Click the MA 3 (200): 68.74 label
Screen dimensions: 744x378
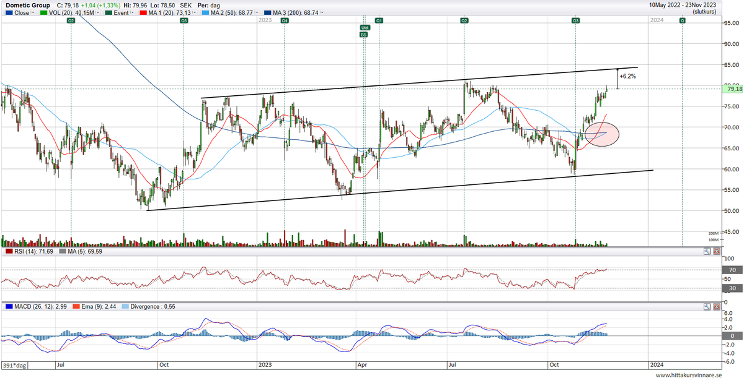tap(295, 12)
